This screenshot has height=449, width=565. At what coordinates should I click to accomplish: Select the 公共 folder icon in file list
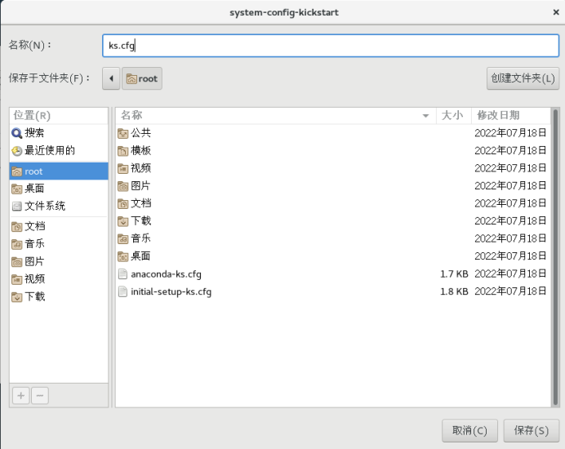pos(122,134)
